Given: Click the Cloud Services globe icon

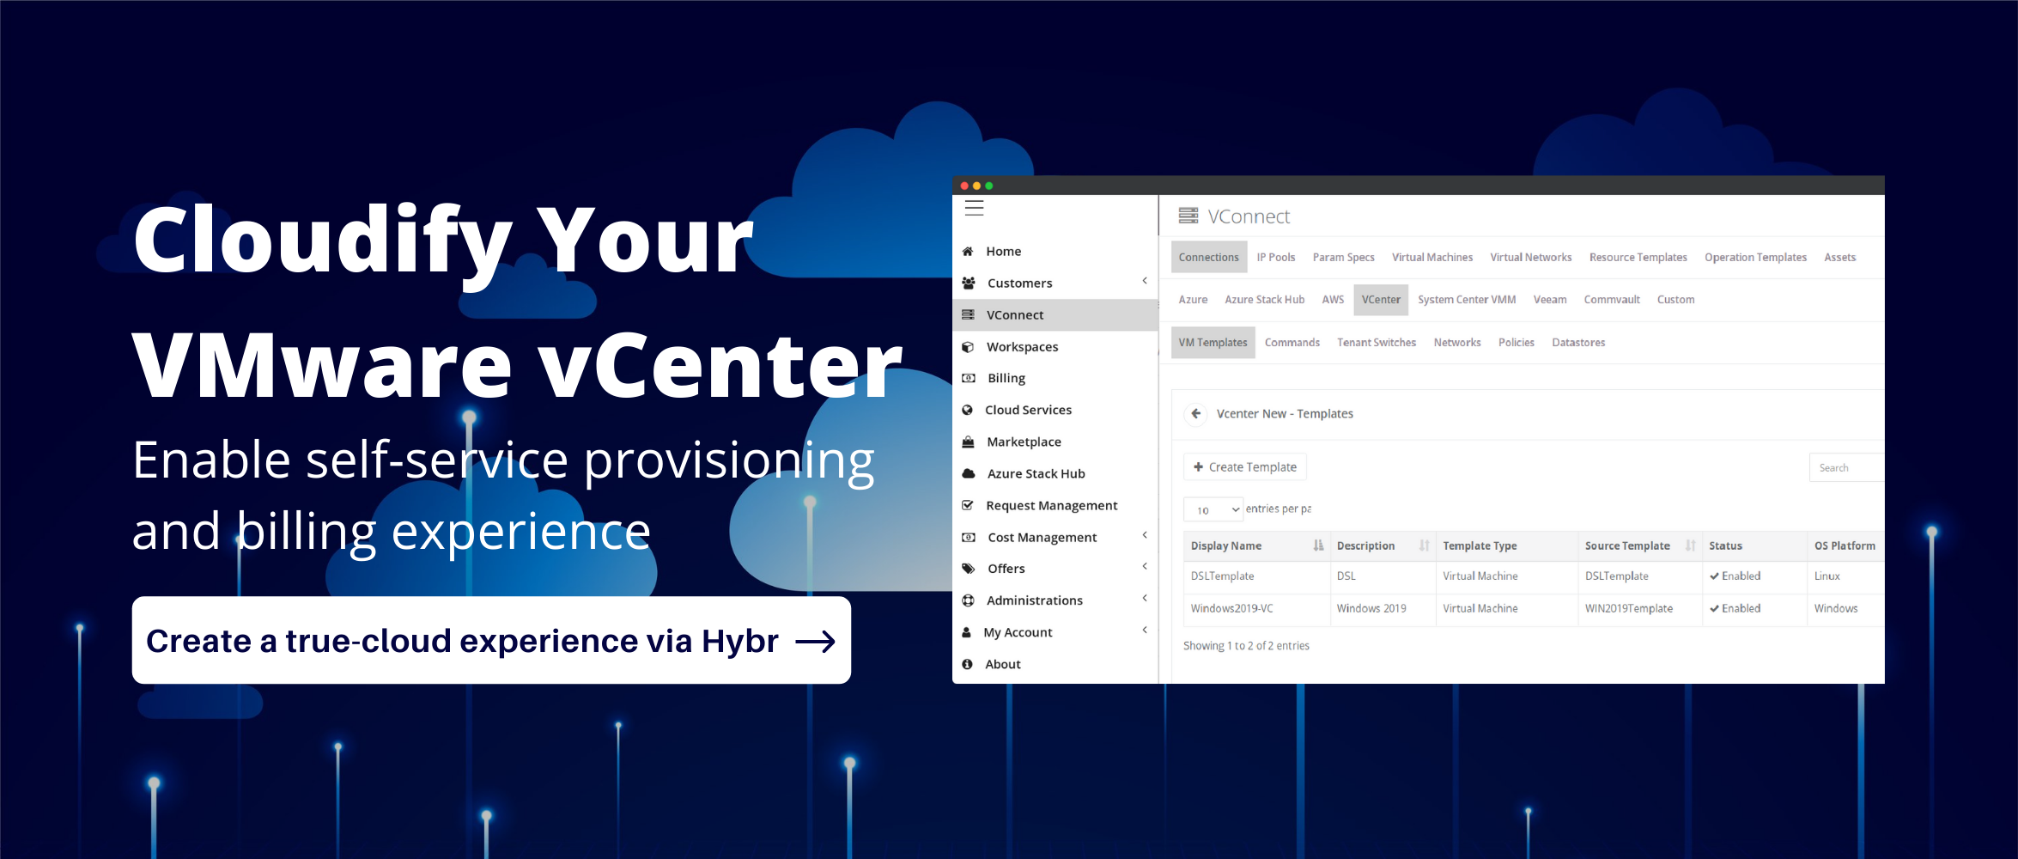Looking at the screenshot, I should [x=967, y=410].
